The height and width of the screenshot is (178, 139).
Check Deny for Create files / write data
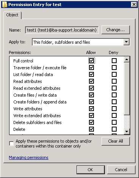[x=114, y=95]
